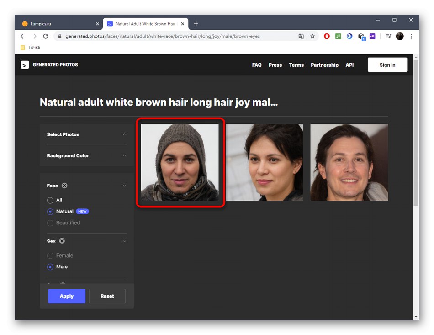Clear the Face filter with its X icon

[x=64, y=186]
